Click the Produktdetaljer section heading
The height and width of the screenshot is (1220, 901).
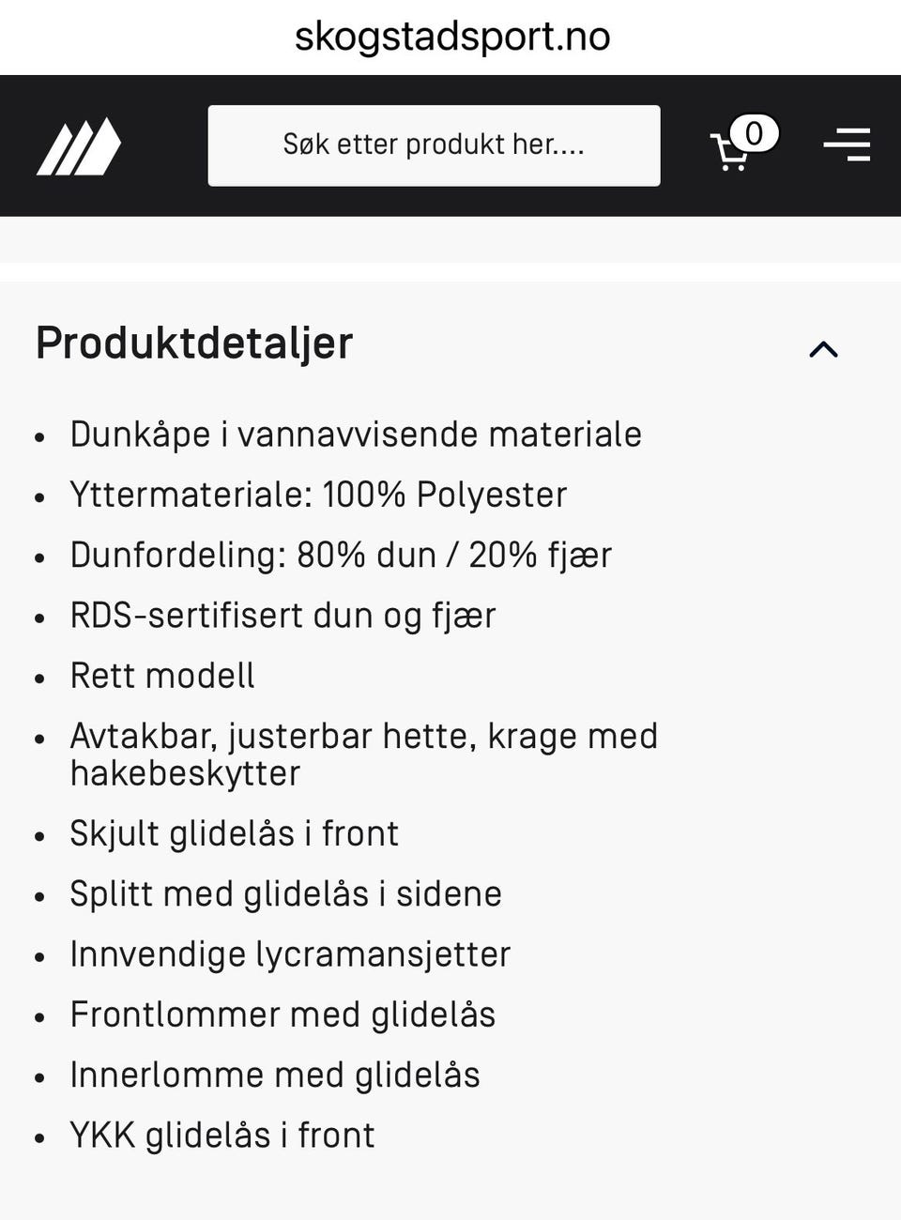pyautogui.click(x=194, y=343)
